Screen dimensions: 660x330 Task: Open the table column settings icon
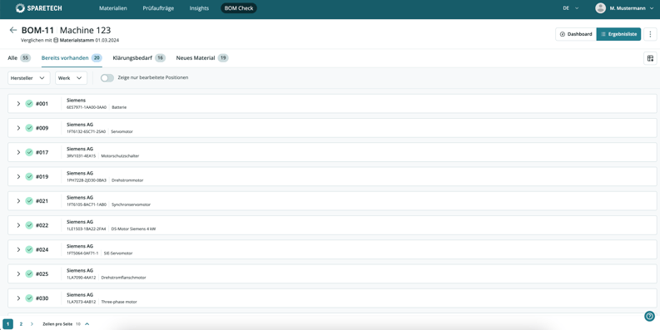650,58
